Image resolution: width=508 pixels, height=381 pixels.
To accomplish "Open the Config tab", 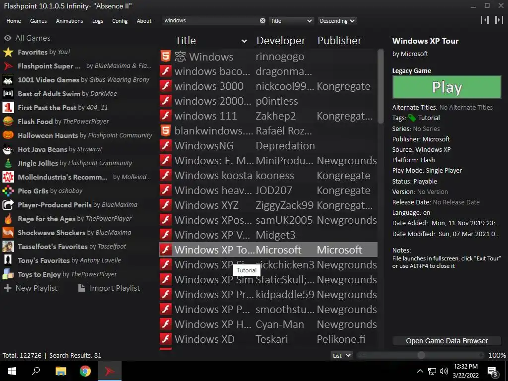I will (120, 21).
